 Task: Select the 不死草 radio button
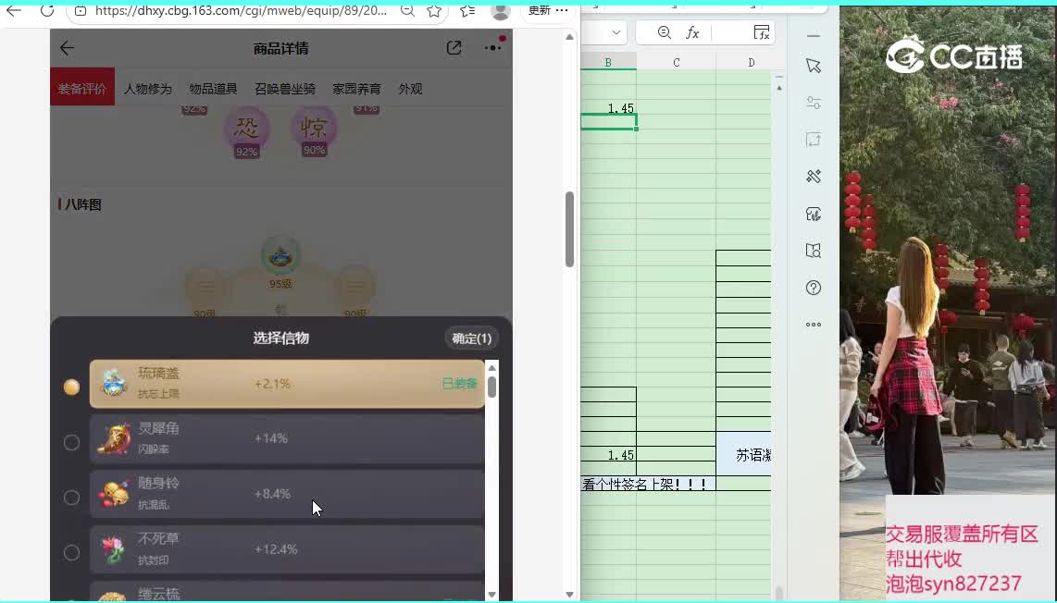71,552
